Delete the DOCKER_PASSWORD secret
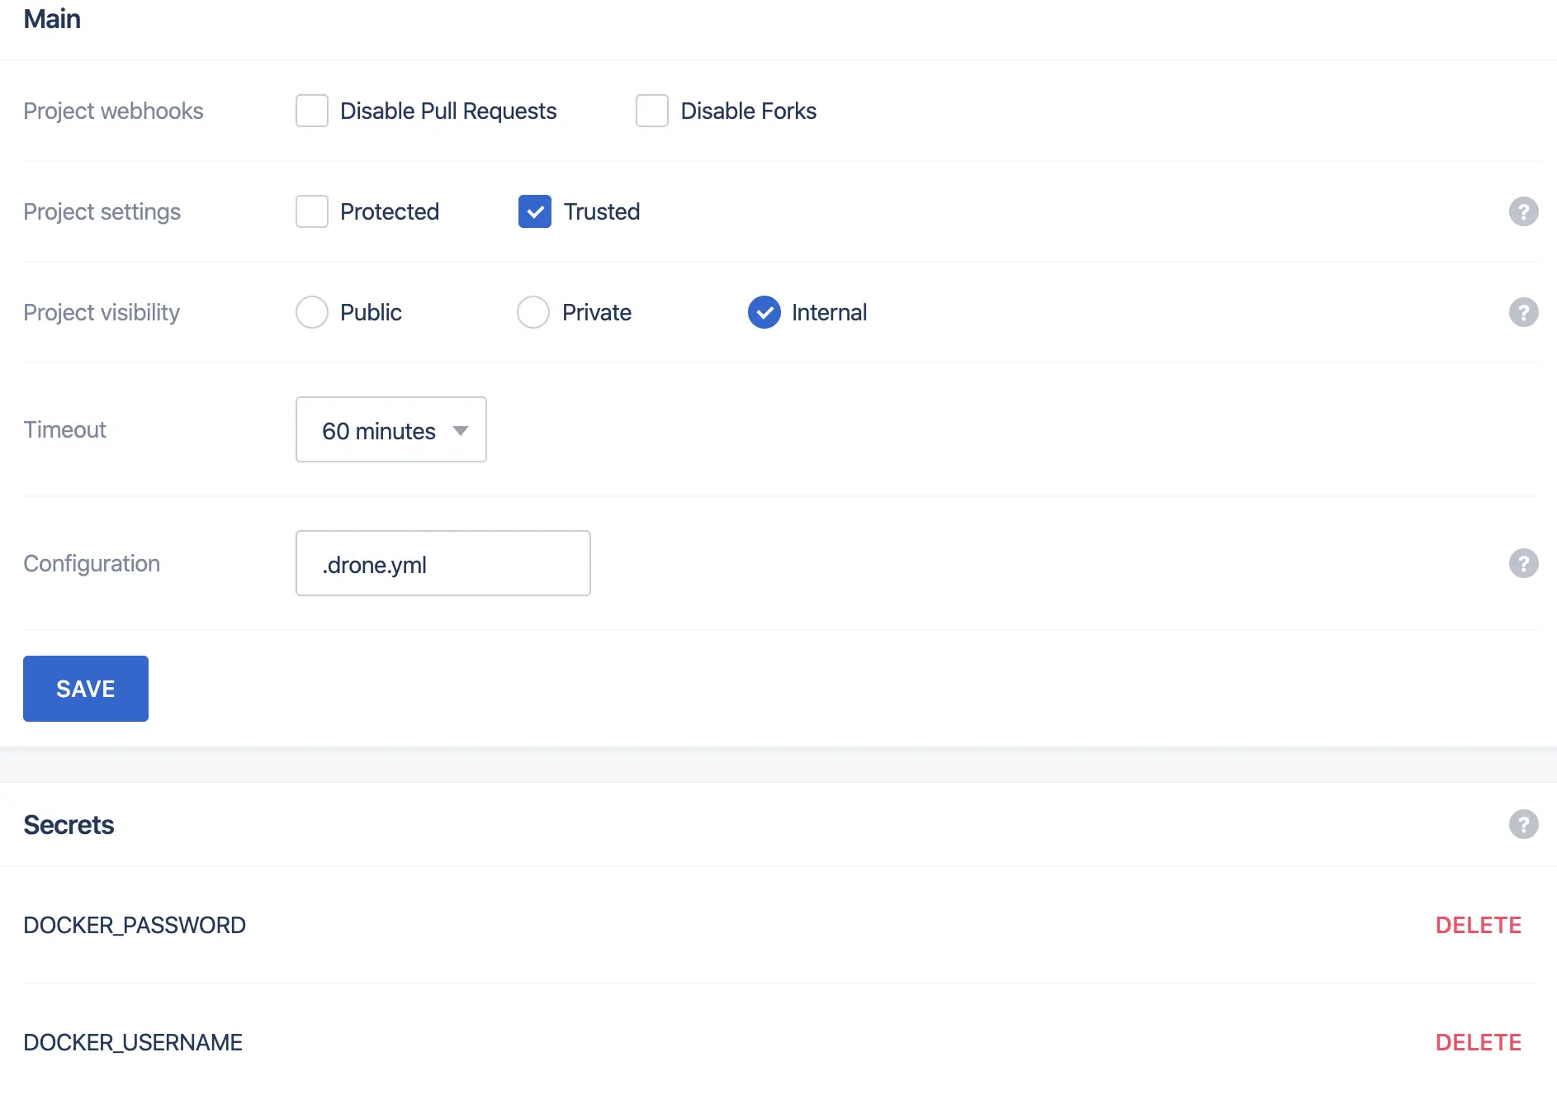 pos(1478,925)
